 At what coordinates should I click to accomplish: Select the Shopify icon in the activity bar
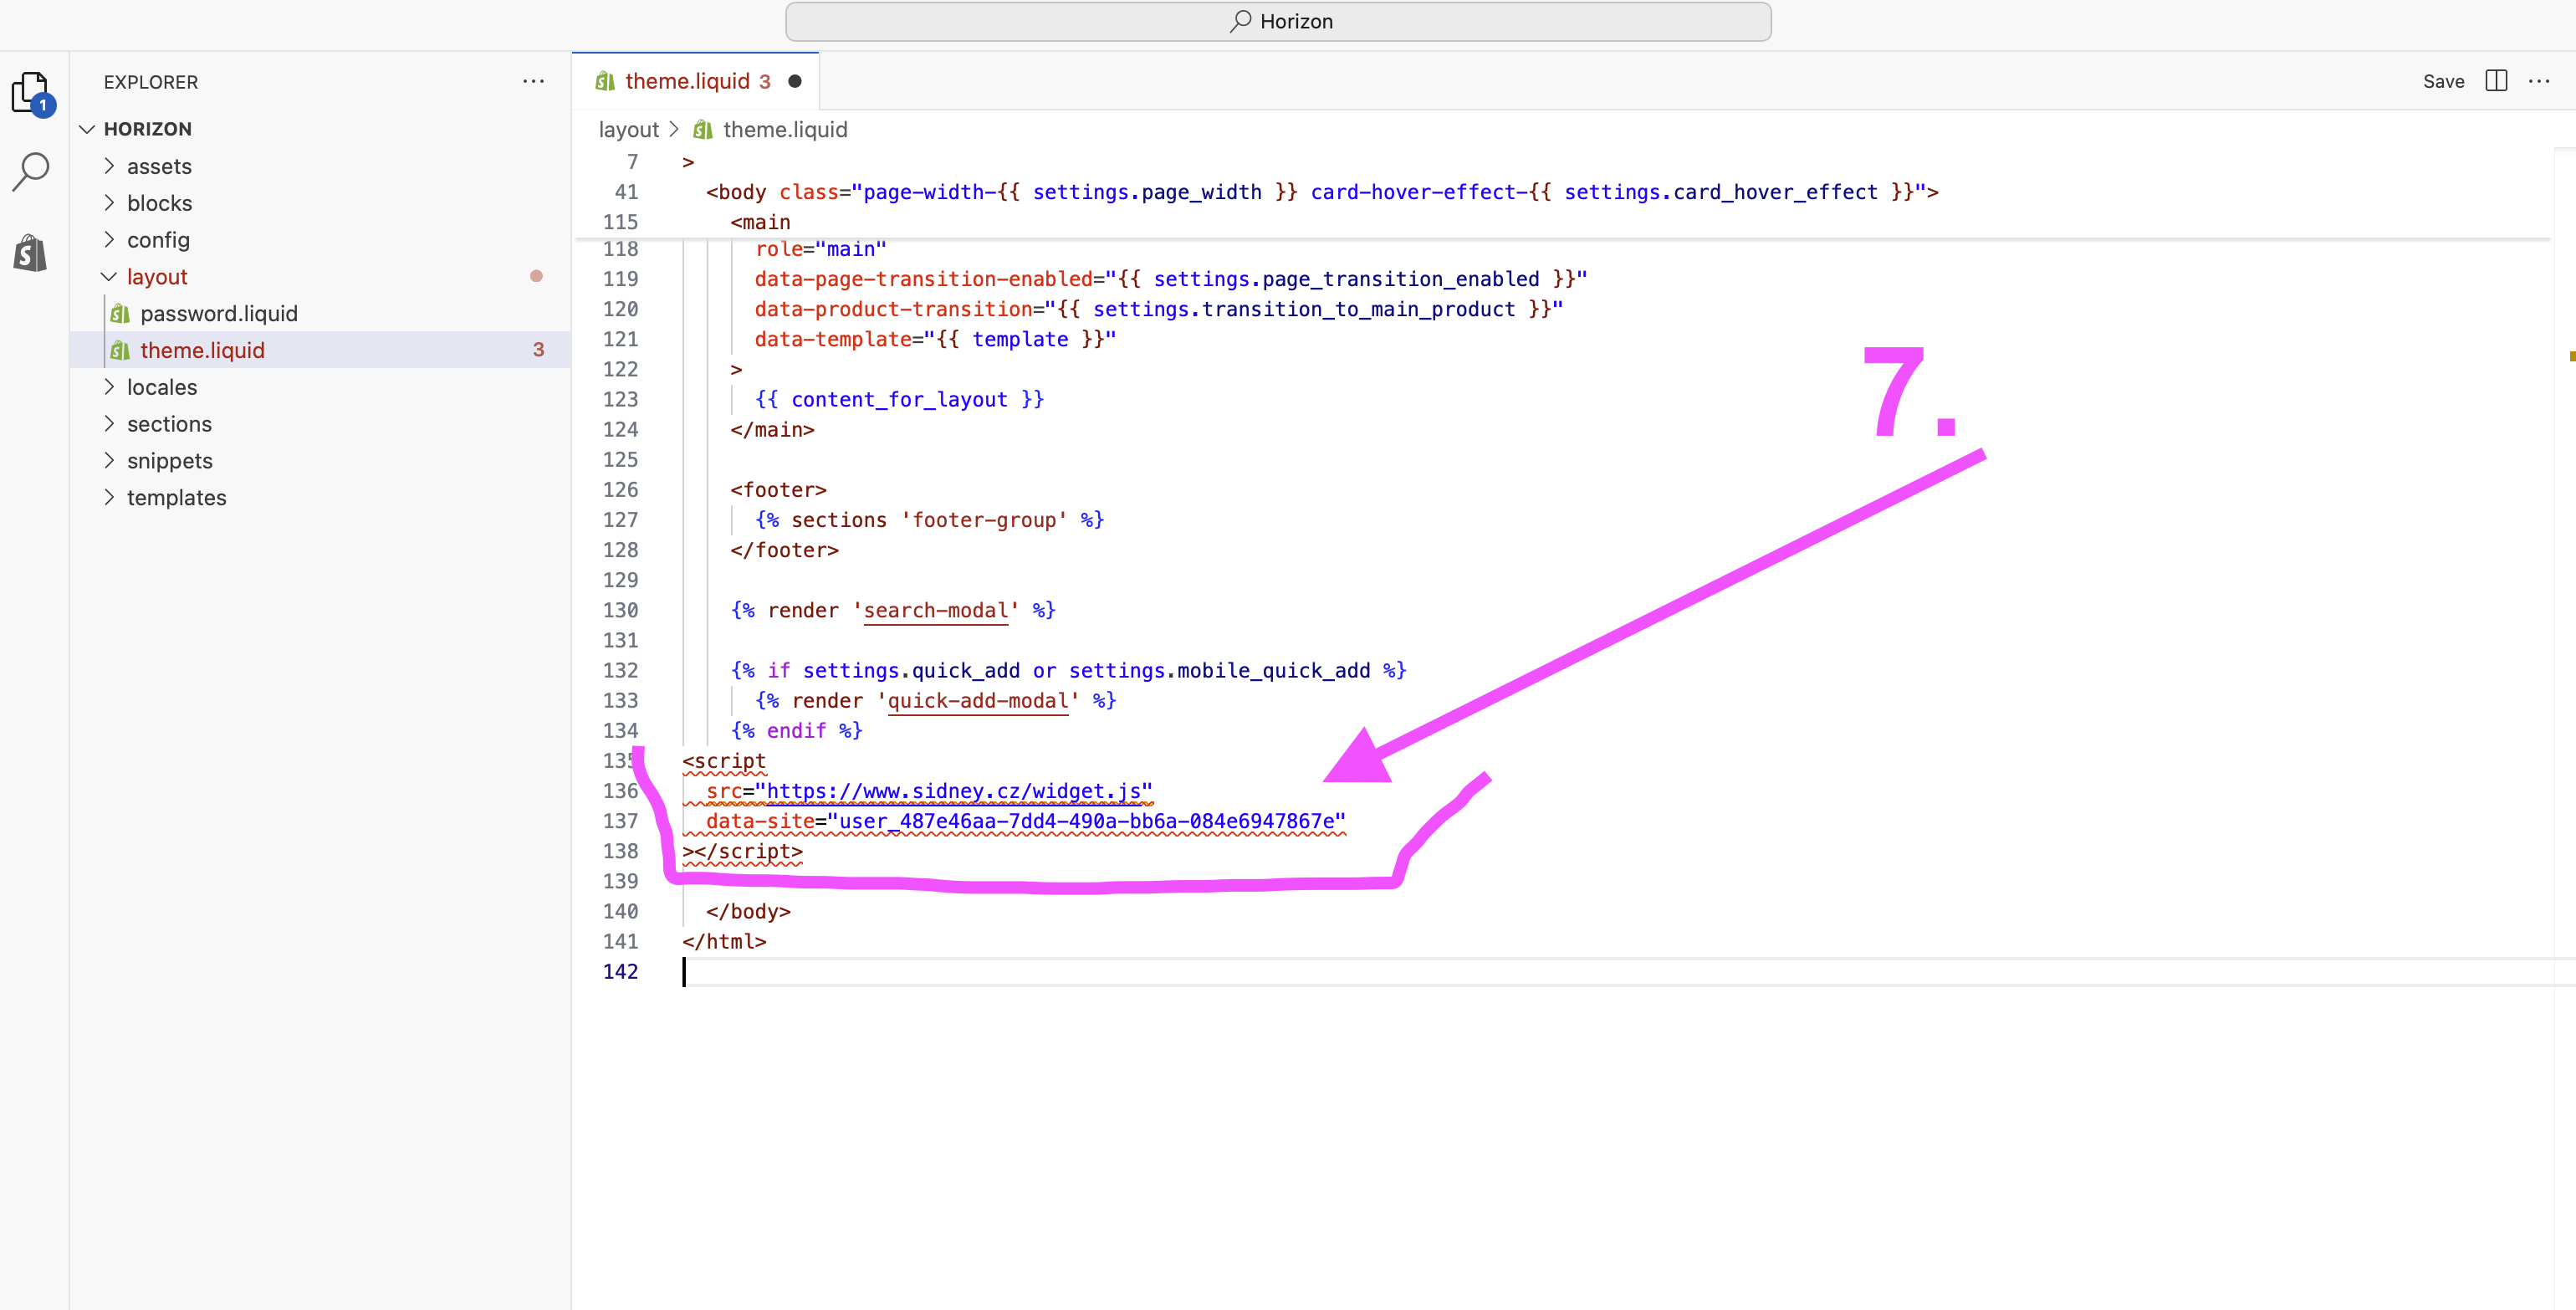[31, 252]
